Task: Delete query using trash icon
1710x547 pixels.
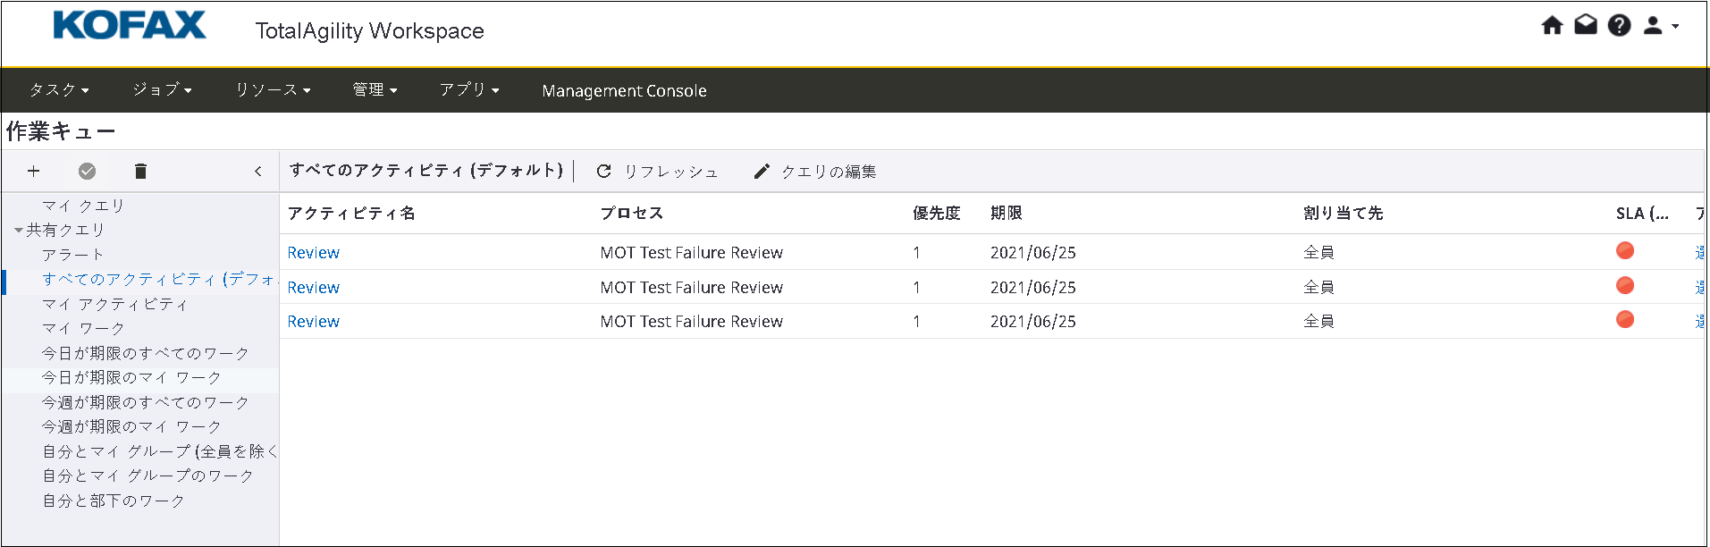Action: pyautogui.click(x=140, y=171)
